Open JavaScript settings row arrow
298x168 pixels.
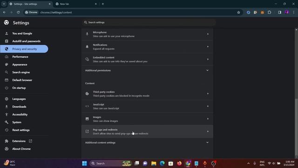pyautogui.click(x=208, y=106)
